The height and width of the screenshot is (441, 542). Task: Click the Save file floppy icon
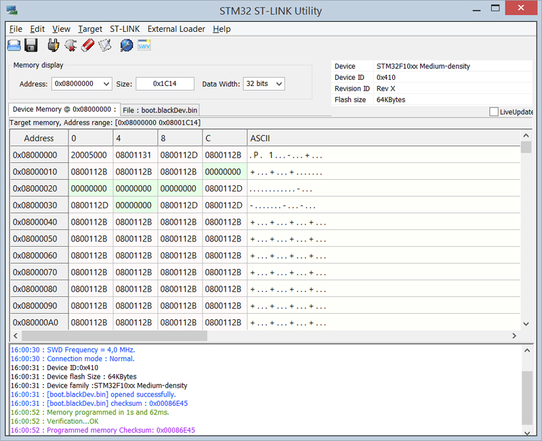click(31, 45)
